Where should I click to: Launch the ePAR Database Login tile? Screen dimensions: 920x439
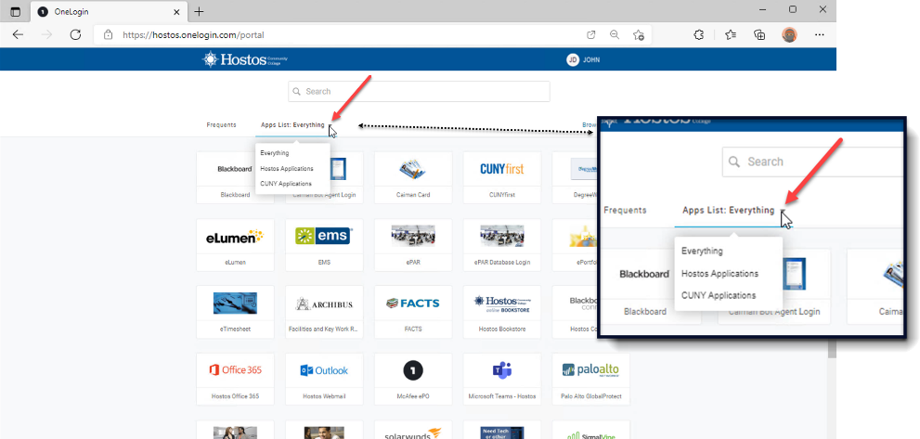click(501, 245)
